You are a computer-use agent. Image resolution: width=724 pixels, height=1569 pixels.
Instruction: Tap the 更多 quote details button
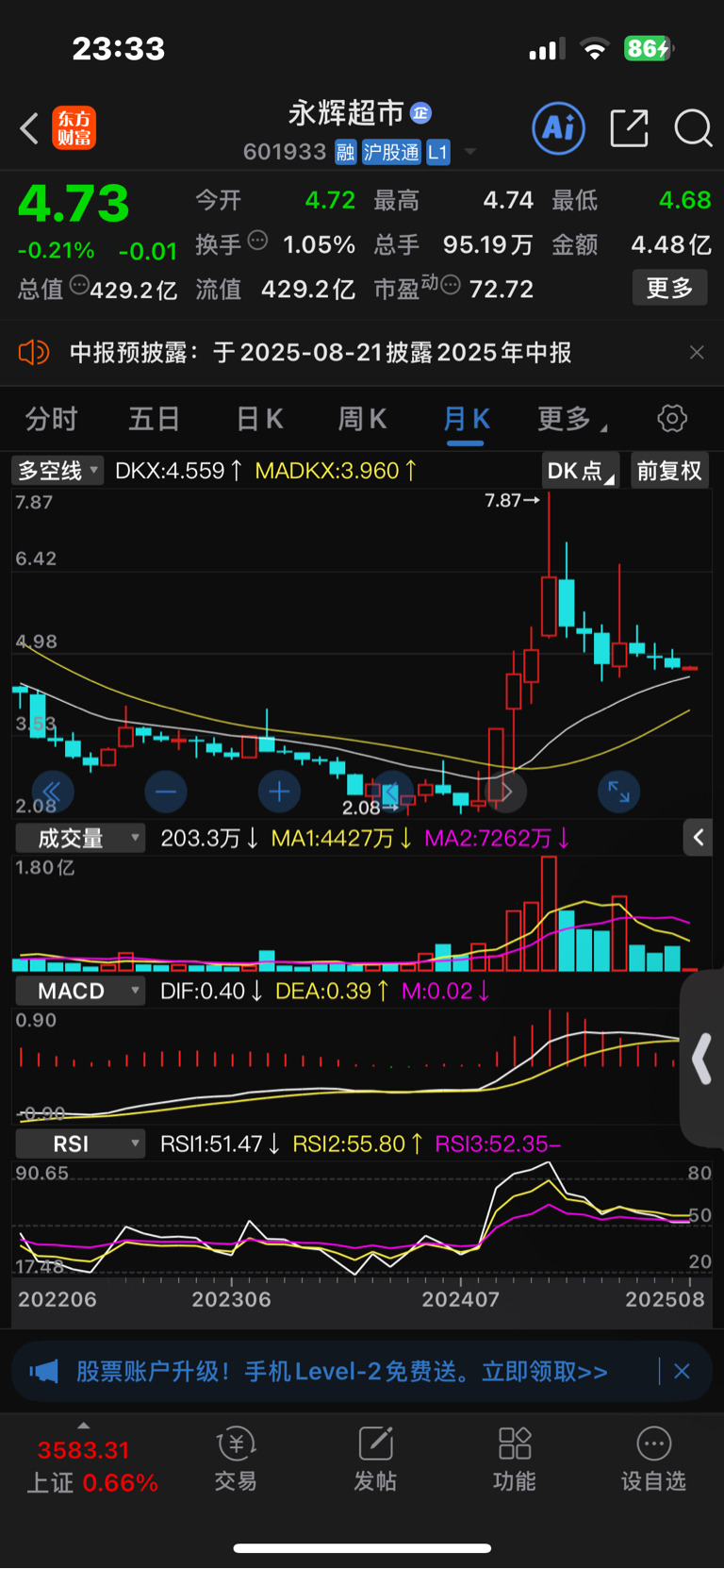(669, 288)
